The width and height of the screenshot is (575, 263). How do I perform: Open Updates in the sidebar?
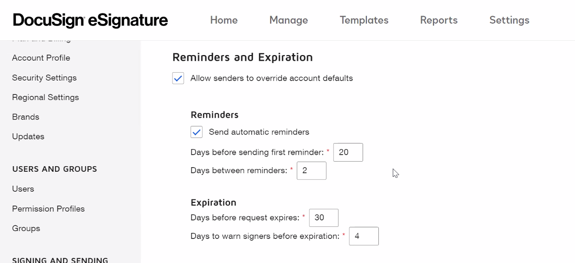click(x=28, y=137)
